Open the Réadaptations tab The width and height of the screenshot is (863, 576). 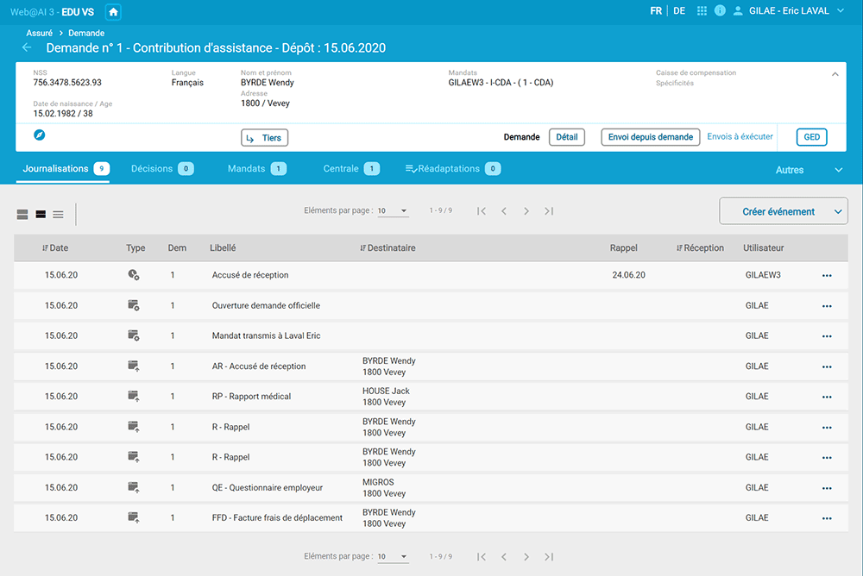tap(449, 168)
